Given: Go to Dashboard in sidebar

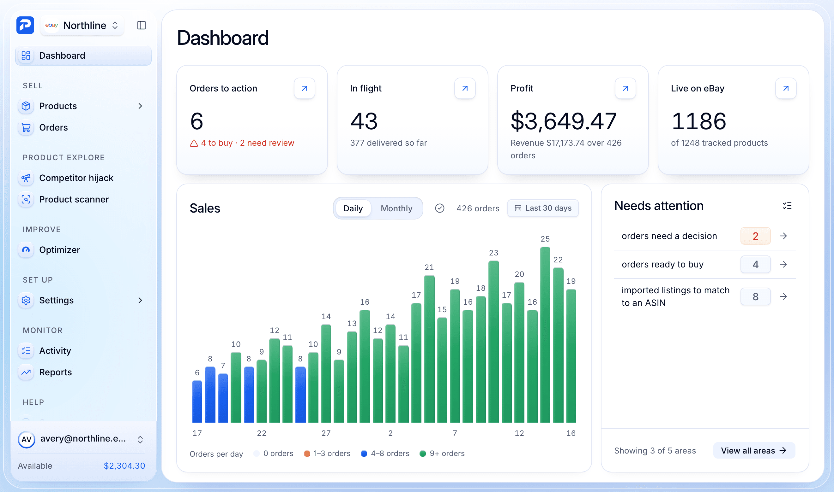Looking at the screenshot, I should coord(83,56).
